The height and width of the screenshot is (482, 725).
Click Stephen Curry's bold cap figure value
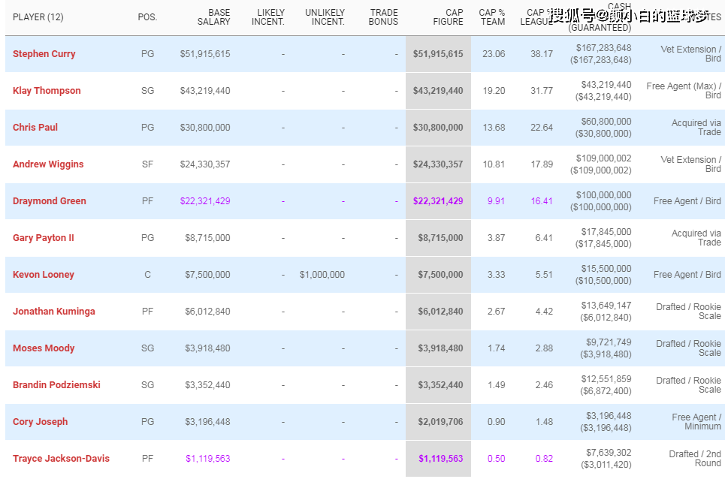438,54
